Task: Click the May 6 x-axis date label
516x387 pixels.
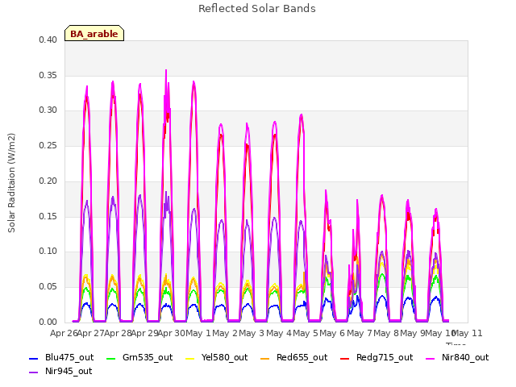Action: pyautogui.click(x=333, y=333)
